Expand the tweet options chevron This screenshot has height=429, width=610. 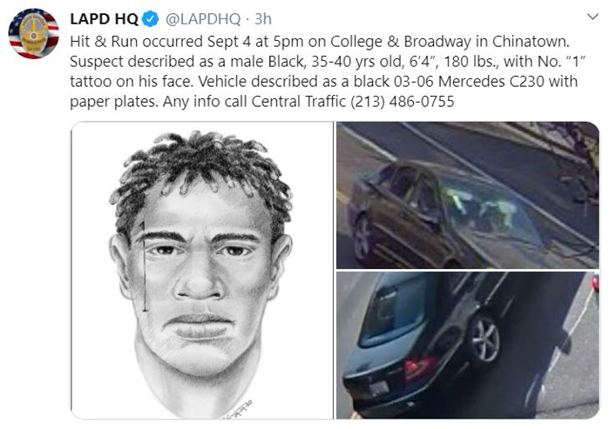593,17
